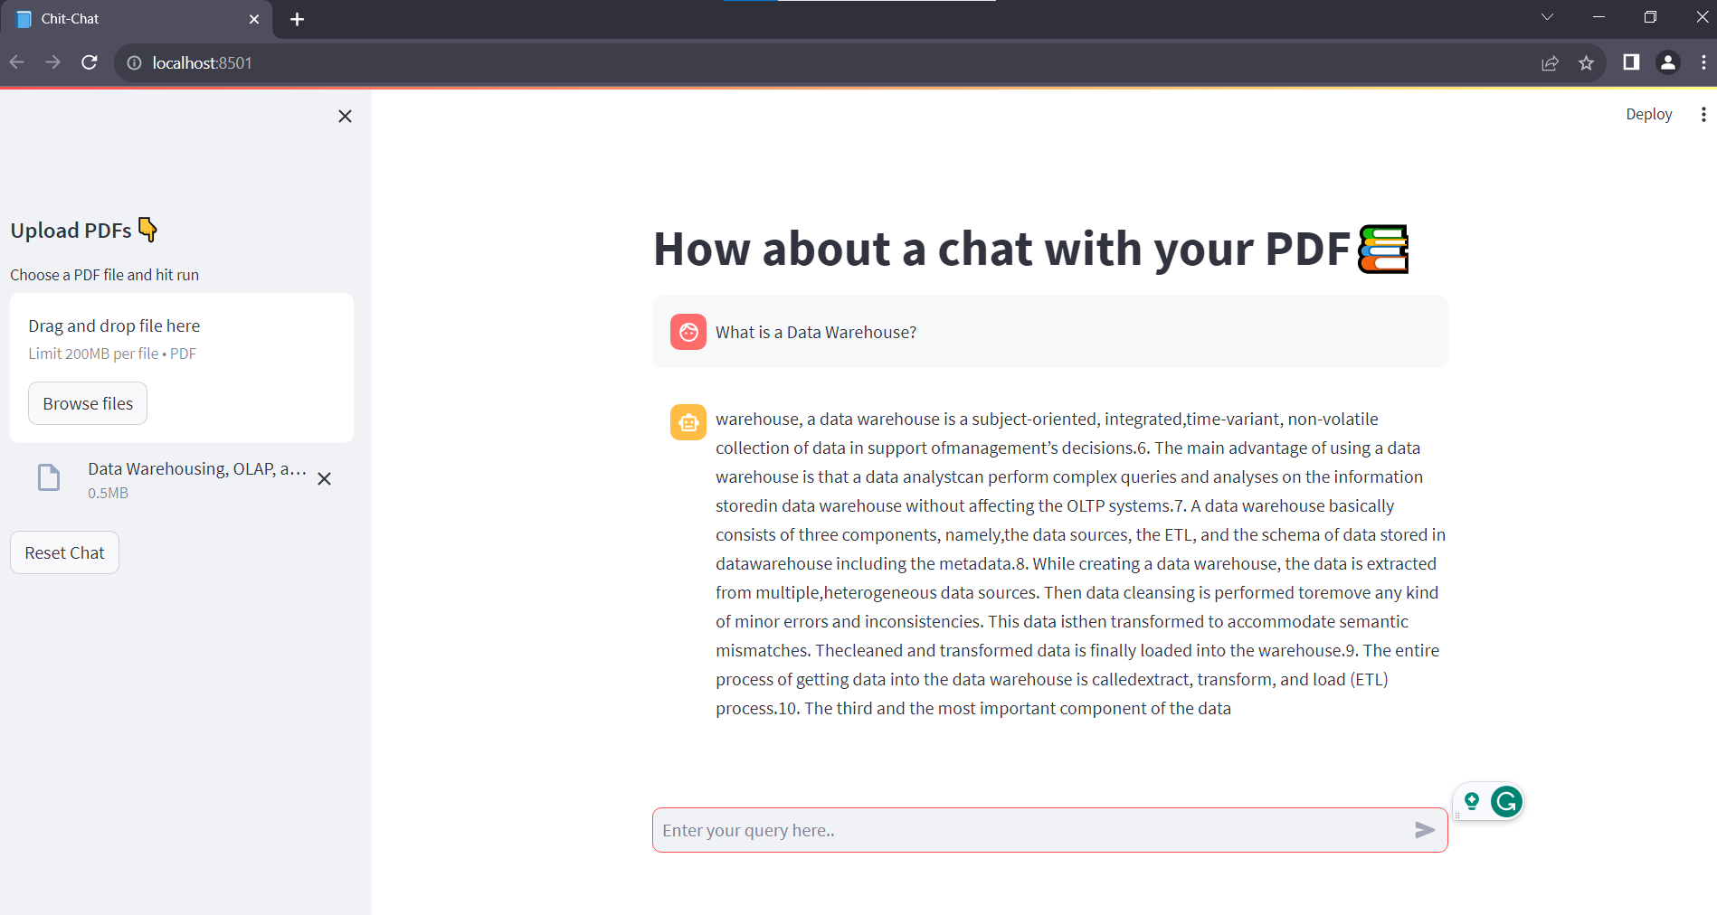Reload the localhost page
The image size is (1717, 915).
coord(89,62)
